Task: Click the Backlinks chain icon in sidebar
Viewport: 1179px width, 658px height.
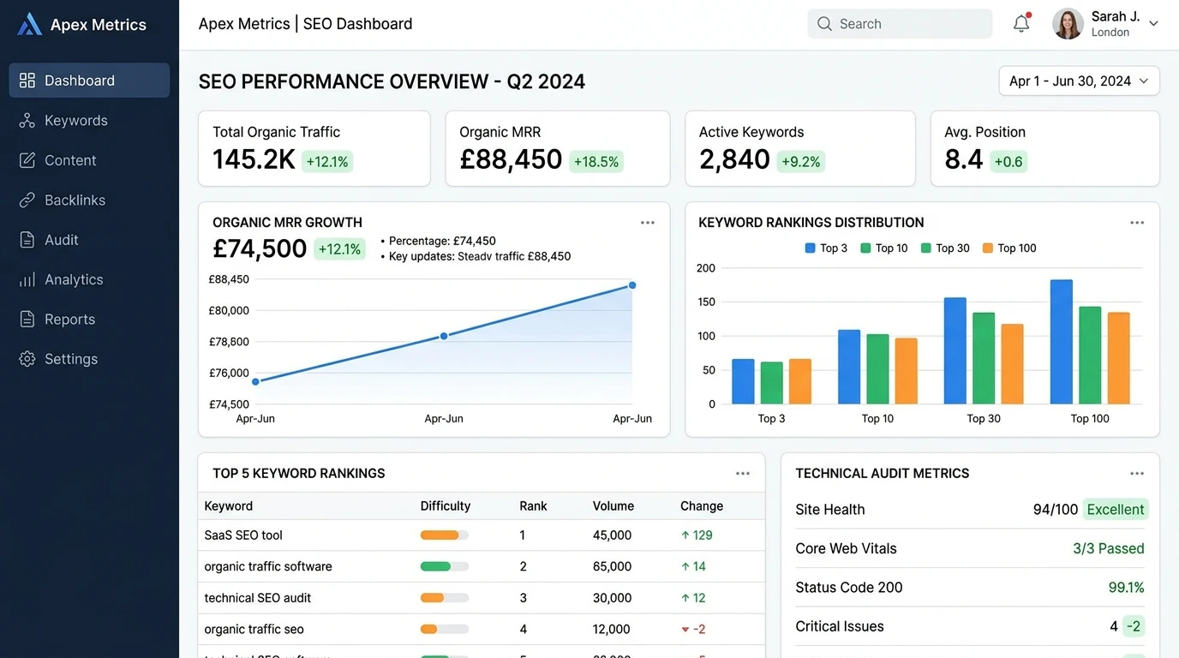Action: tap(27, 200)
